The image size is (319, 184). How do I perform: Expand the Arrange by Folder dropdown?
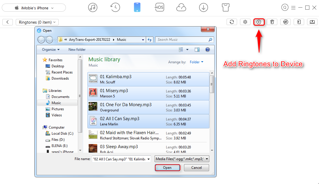click(x=197, y=62)
